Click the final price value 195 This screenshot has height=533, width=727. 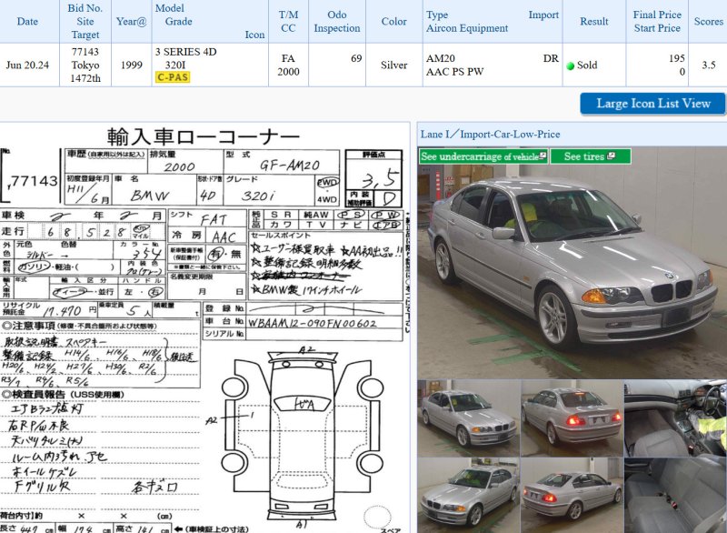(x=677, y=58)
